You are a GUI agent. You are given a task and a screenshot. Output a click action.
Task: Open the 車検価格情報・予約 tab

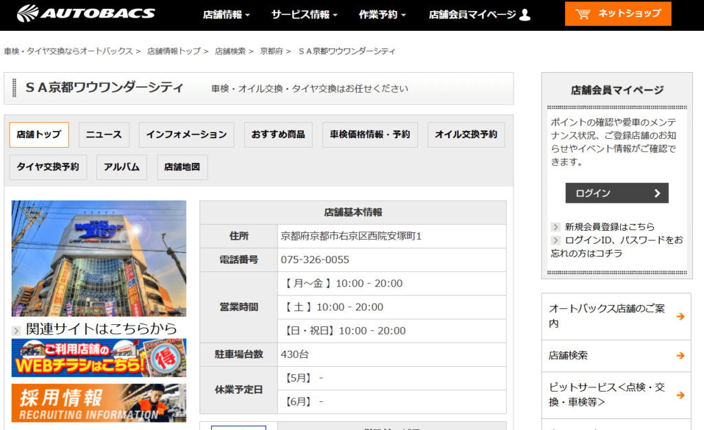pos(370,135)
